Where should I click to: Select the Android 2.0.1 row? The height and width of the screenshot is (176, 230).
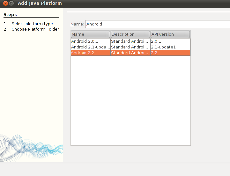(130, 41)
